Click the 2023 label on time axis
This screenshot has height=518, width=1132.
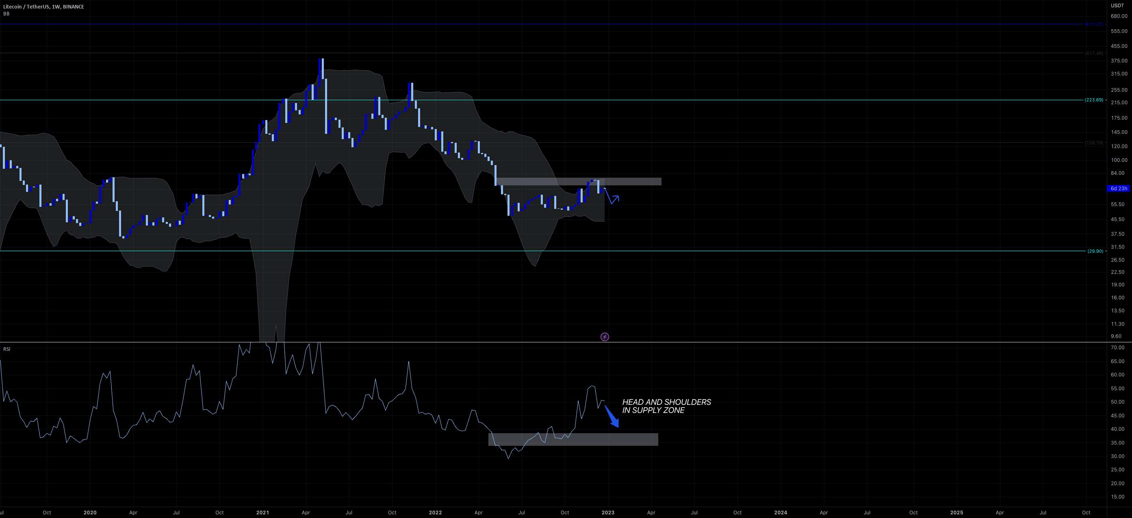608,512
